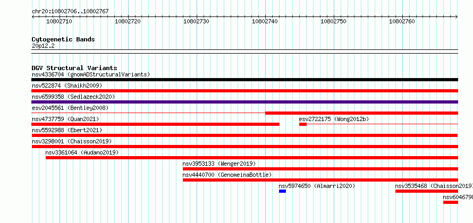This screenshot has height=223, width=473.
Task: Select the nsv5592988 (Ebert2021) label
Action: pyautogui.click(x=67, y=130)
